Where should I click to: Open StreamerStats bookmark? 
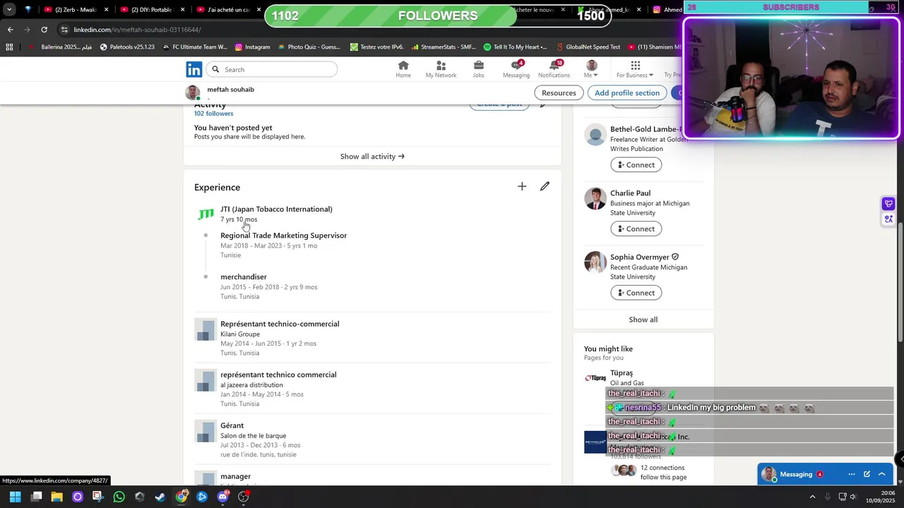click(x=442, y=47)
